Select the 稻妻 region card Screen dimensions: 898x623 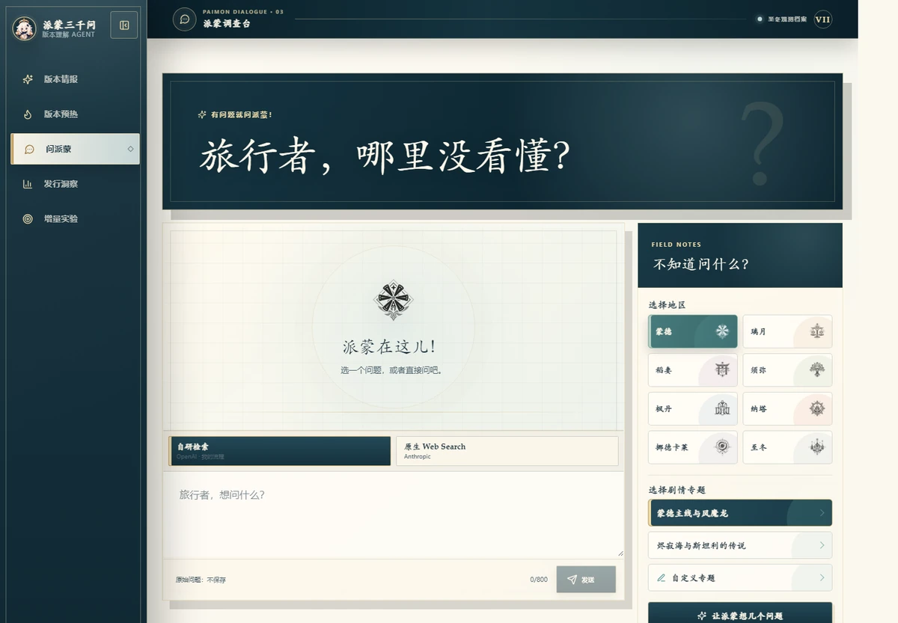point(693,370)
